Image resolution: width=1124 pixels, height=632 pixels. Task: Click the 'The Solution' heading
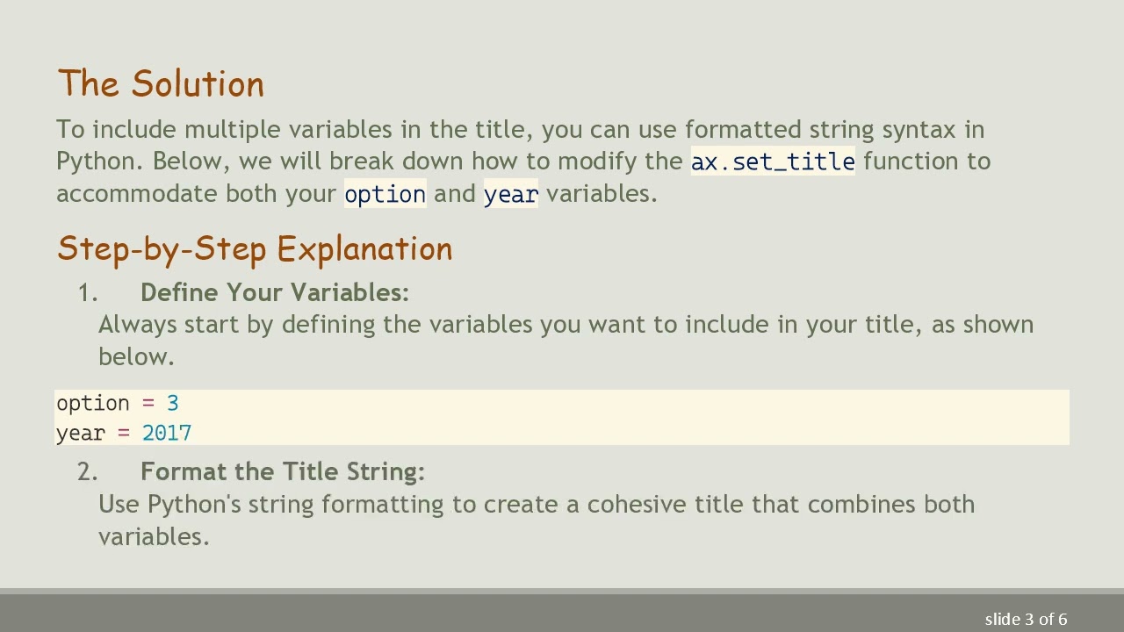[161, 84]
